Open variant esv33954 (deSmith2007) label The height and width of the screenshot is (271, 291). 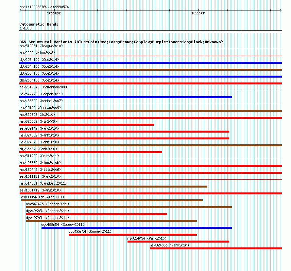coord(43,197)
